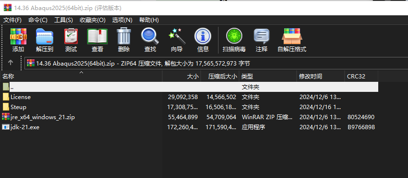The width and height of the screenshot is (408, 178).
Task: Go up one level arrow button
Action: click(11, 63)
